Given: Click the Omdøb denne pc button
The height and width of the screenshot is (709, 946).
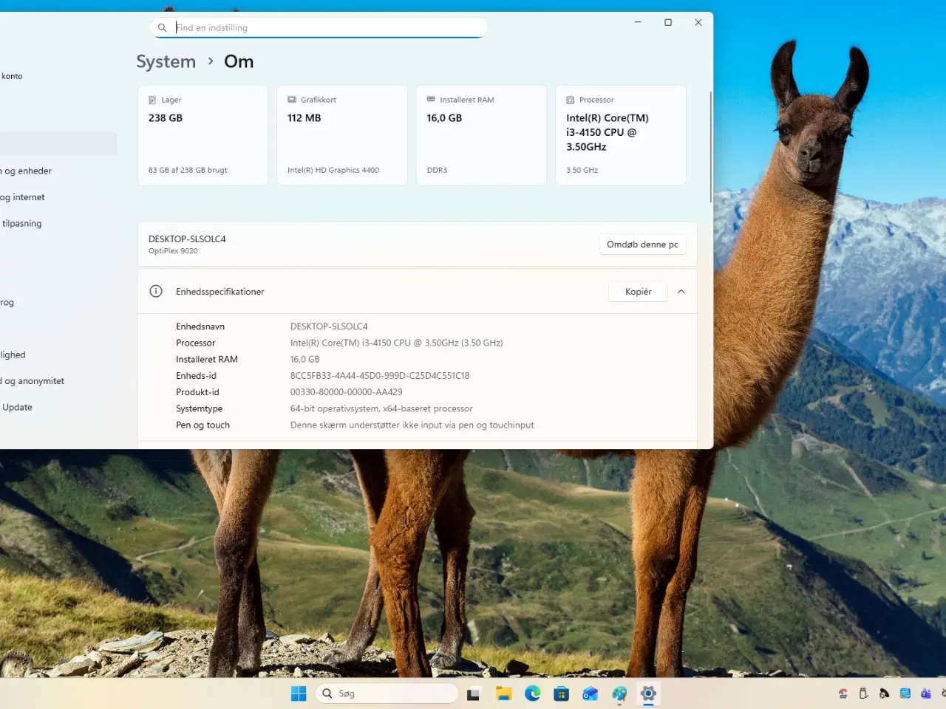Looking at the screenshot, I should pyautogui.click(x=642, y=244).
